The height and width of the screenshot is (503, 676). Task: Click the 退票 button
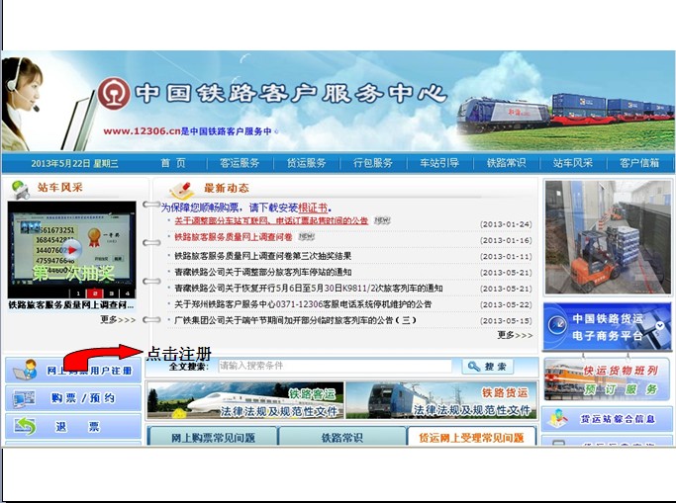point(73,426)
